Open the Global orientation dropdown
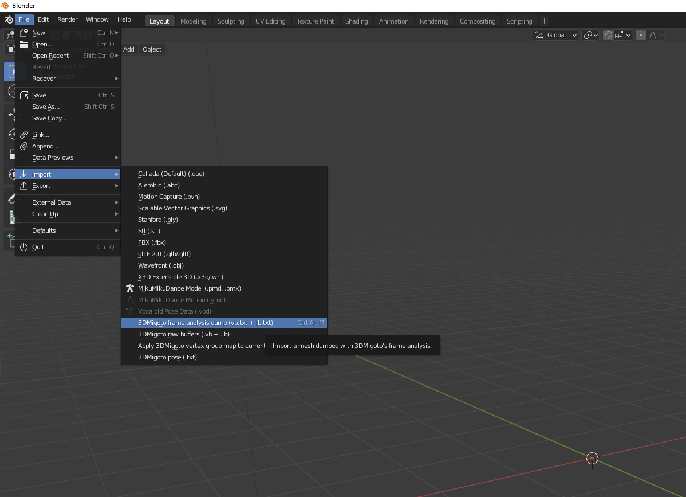The image size is (686, 497). 556,35
